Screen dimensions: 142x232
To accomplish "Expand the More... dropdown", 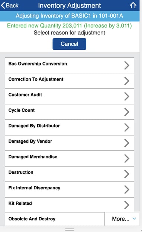I will click(122, 219).
